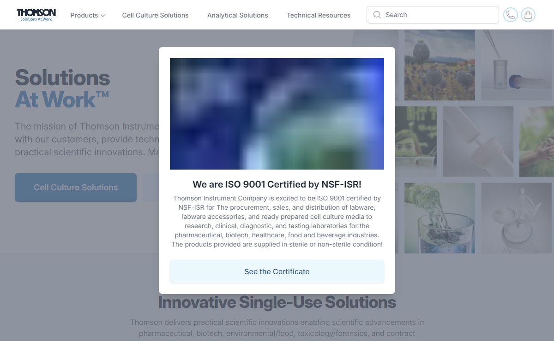Click the 'Innovative Single-Use Solutions' heading
554x341 pixels.
click(x=277, y=302)
